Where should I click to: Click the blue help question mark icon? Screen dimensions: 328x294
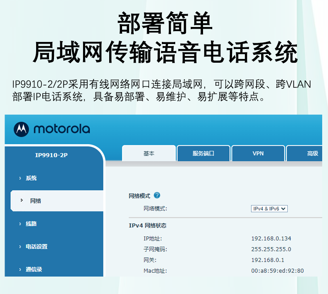coord(157,196)
